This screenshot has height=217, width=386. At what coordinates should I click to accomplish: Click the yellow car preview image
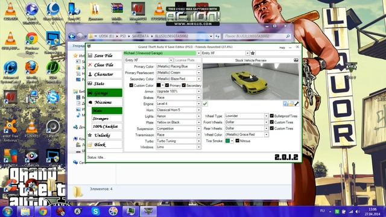pyautogui.click(x=250, y=81)
